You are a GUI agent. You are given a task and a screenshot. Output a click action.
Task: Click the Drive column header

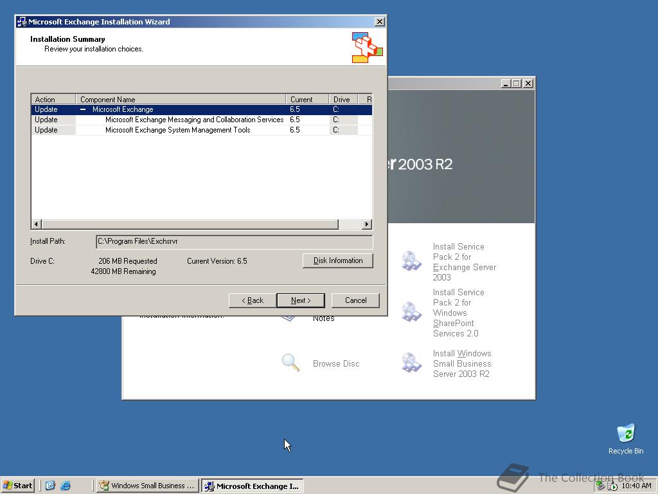(x=343, y=99)
